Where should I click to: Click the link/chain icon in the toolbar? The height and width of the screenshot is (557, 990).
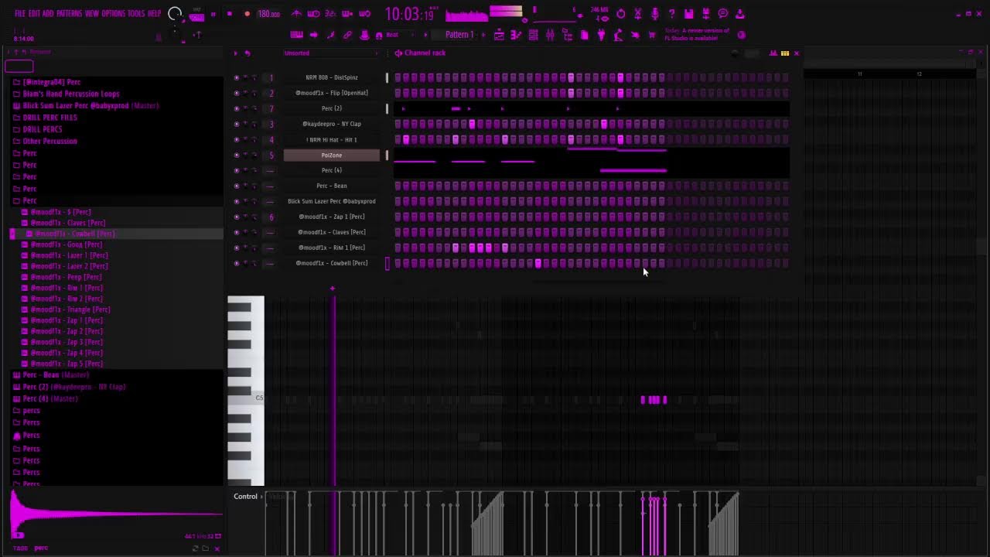[x=347, y=35]
